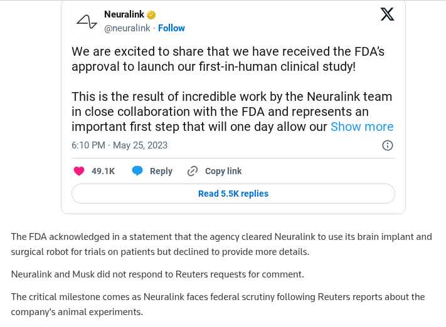Follow the Neuralink account
446x327 pixels.
click(171, 28)
